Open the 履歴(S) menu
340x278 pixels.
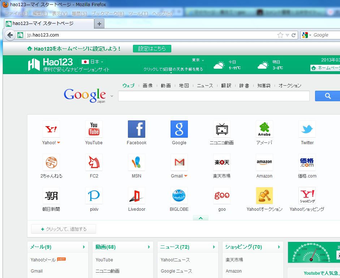pyautogui.click(x=79, y=14)
